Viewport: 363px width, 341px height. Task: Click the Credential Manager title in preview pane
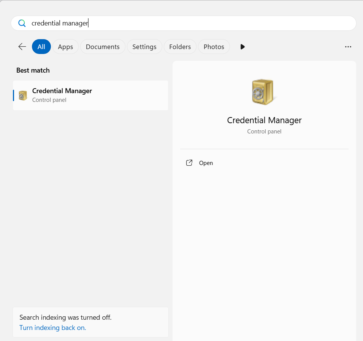pos(264,121)
